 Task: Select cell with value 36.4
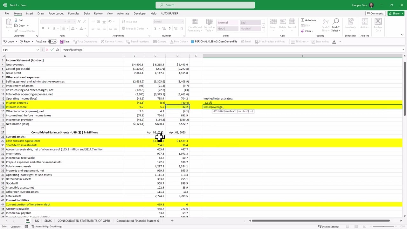pyautogui.click(x=177, y=145)
